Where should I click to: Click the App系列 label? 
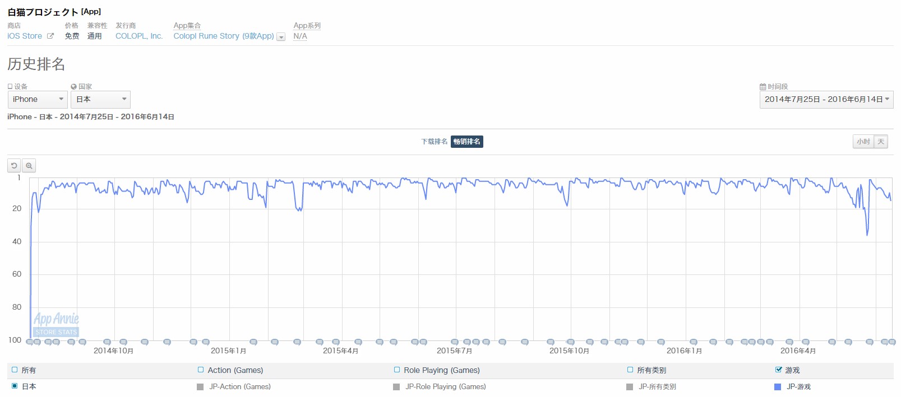(x=307, y=26)
